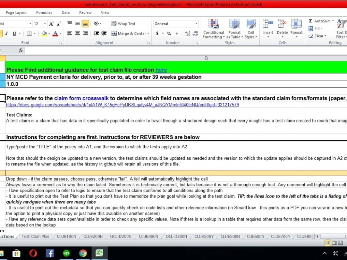This screenshot has width=347, height=260.
Task: Center text horizontally
Action: pos(77,33)
